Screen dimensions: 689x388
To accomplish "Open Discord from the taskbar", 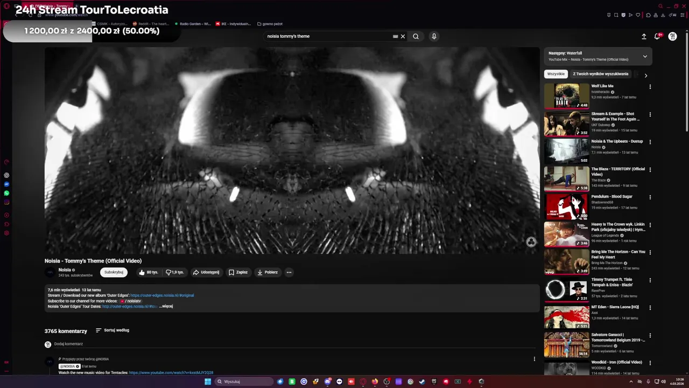I will tap(327, 382).
